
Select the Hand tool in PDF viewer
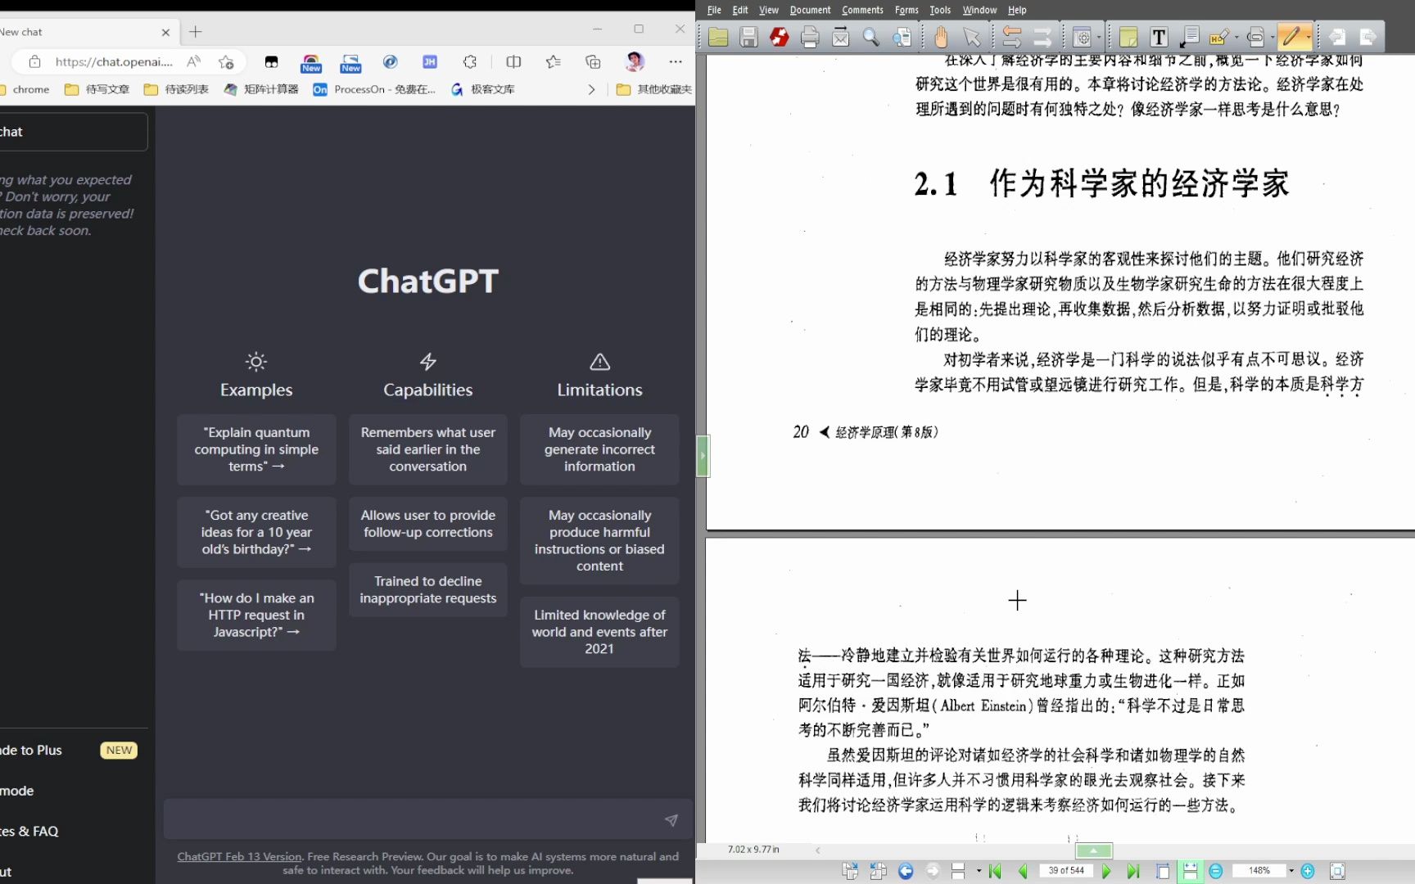941,37
